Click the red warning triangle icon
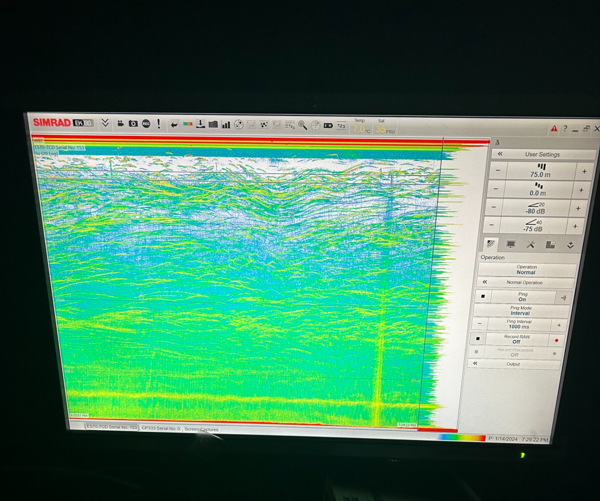The image size is (600, 501). [x=554, y=128]
